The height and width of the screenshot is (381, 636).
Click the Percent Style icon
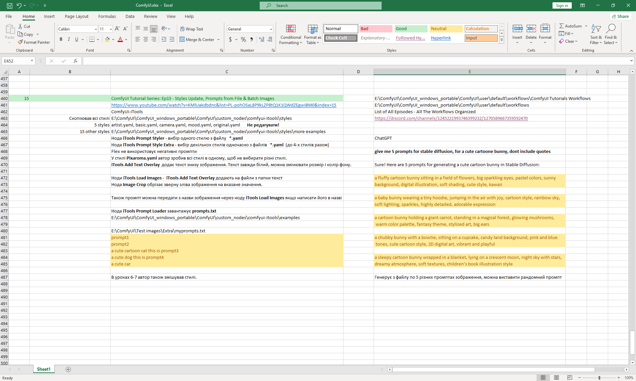243,39
